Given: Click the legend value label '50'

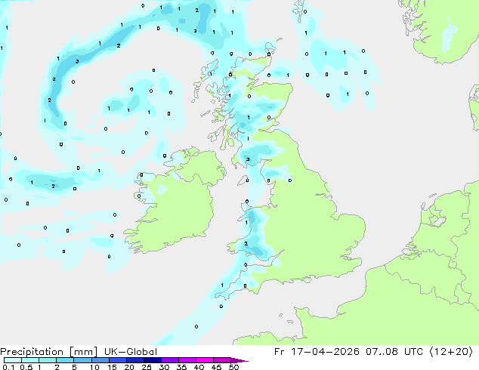Looking at the screenshot, I should click(233, 367).
